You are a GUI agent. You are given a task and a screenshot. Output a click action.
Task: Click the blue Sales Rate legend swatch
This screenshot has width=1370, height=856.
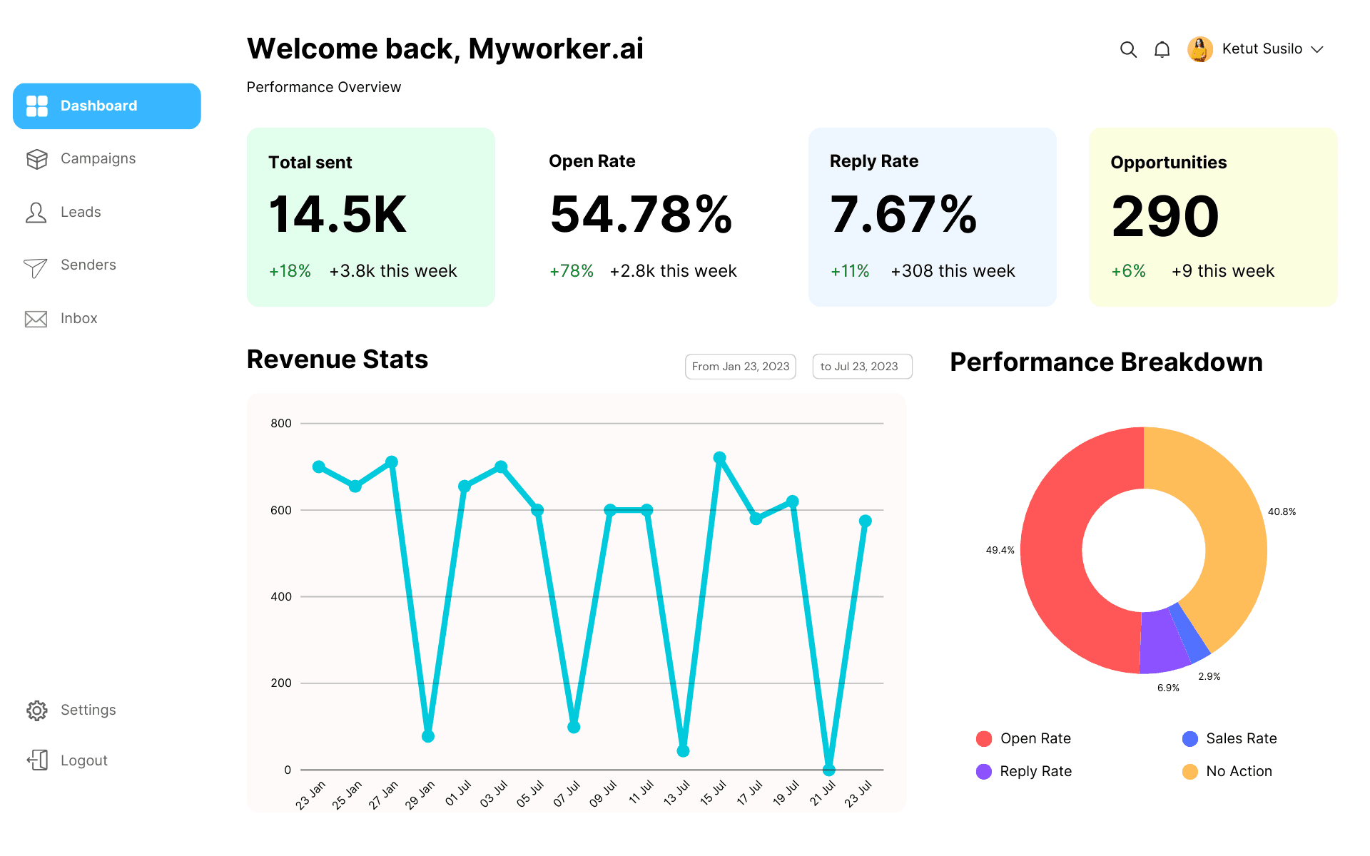pyautogui.click(x=1190, y=739)
